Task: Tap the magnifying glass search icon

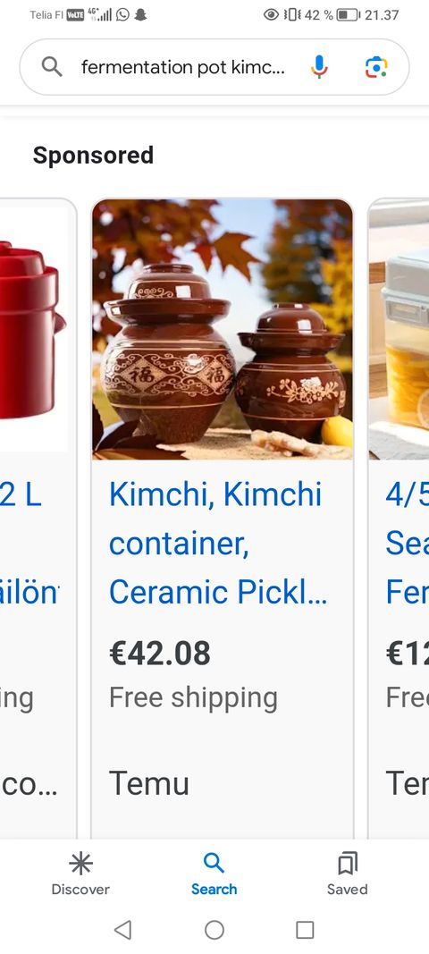Action: (x=53, y=67)
